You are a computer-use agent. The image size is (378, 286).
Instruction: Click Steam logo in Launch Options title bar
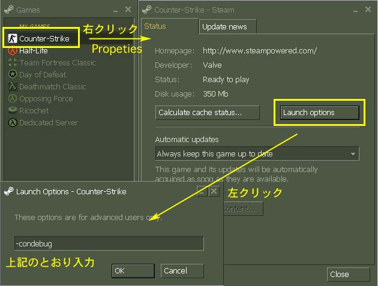click(8, 191)
